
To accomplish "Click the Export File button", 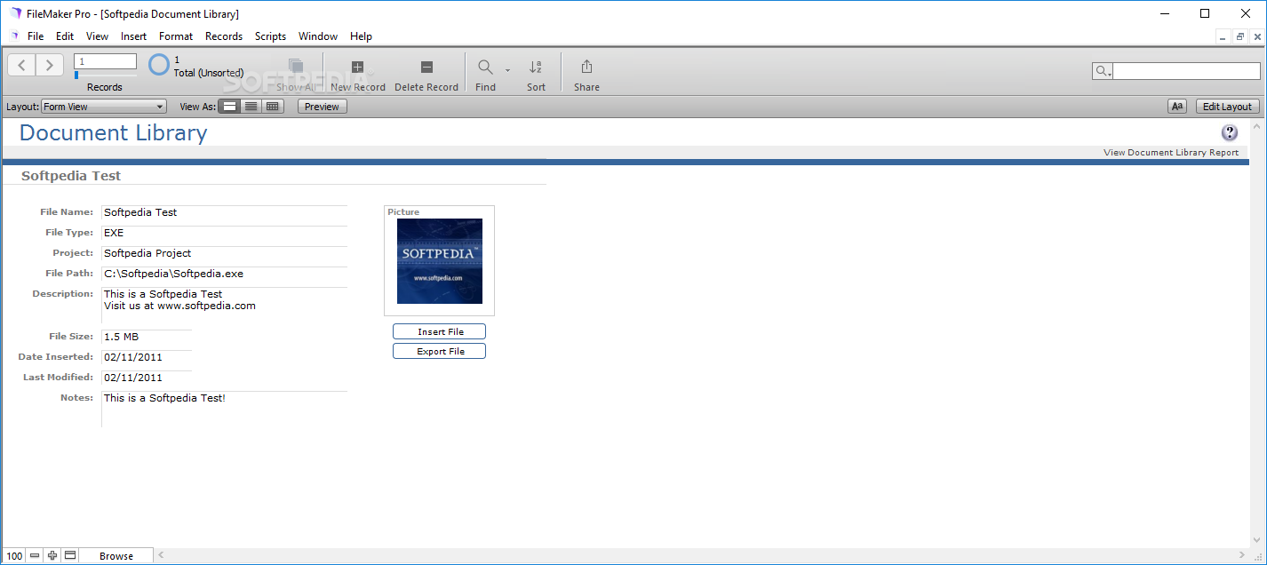I will tap(440, 351).
